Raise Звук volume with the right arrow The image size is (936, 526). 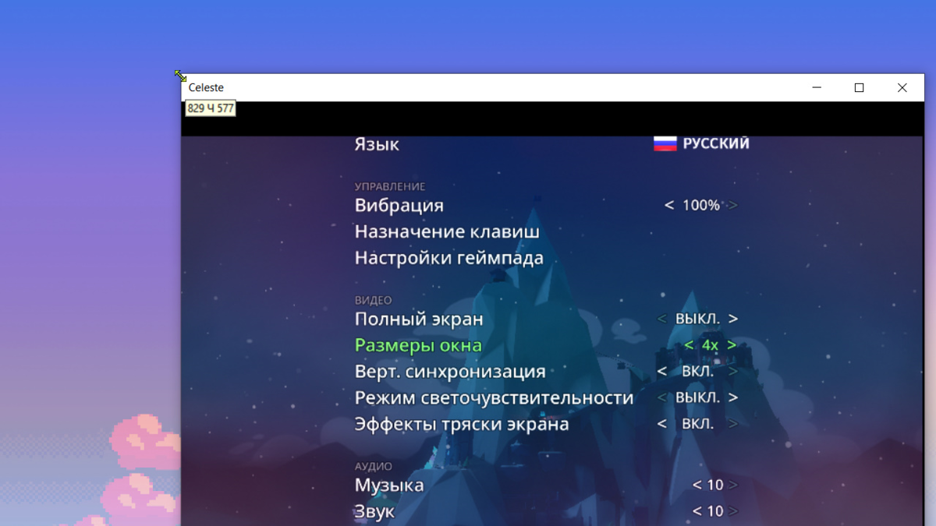point(732,511)
